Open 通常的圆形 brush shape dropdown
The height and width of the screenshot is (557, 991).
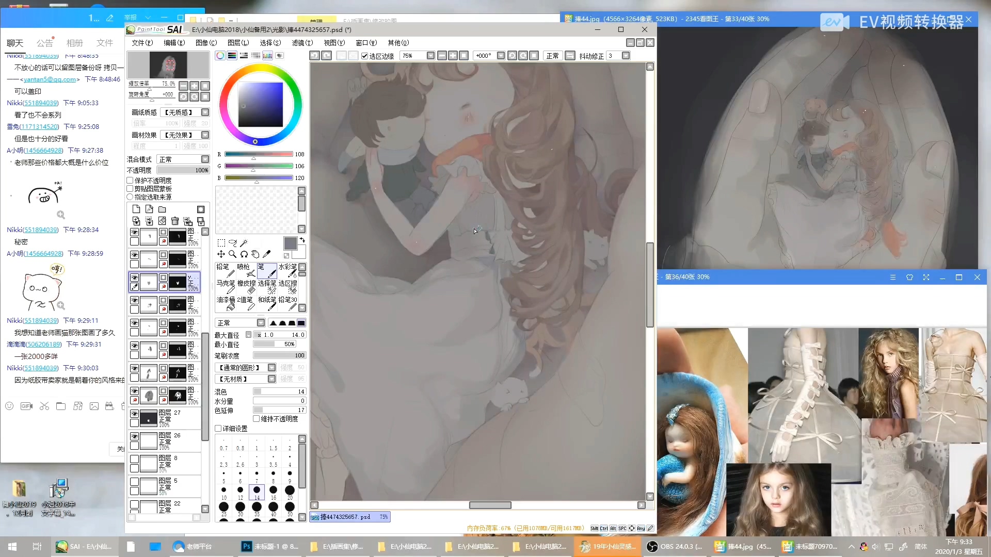pyautogui.click(x=271, y=368)
